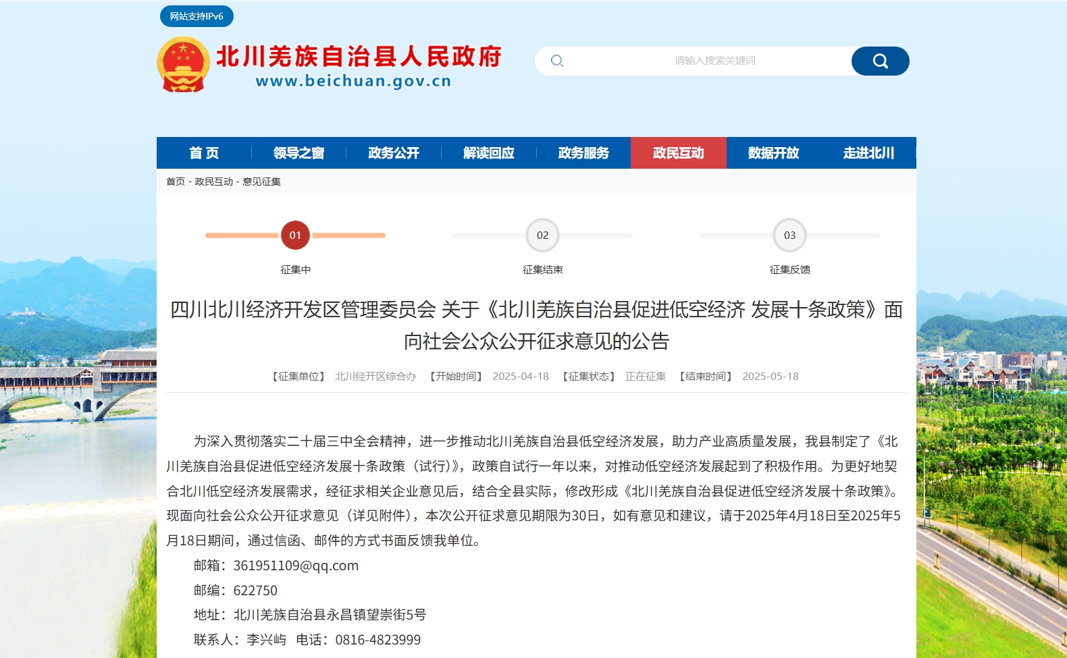The width and height of the screenshot is (1067, 658).
Task: Click the national emblem logo
Action: tap(183, 64)
